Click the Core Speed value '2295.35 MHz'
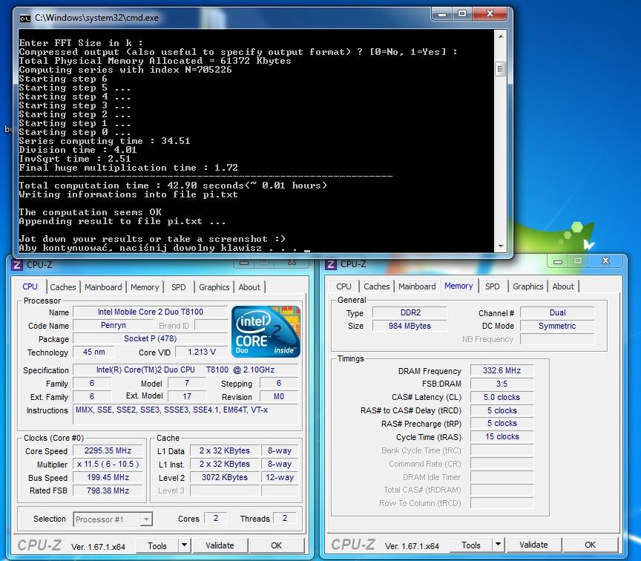Viewport: 641px width, 561px height. (108, 450)
